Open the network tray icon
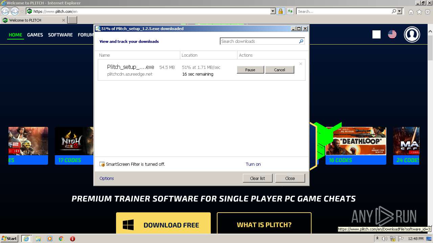This screenshot has width=433, height=243. 393,239
